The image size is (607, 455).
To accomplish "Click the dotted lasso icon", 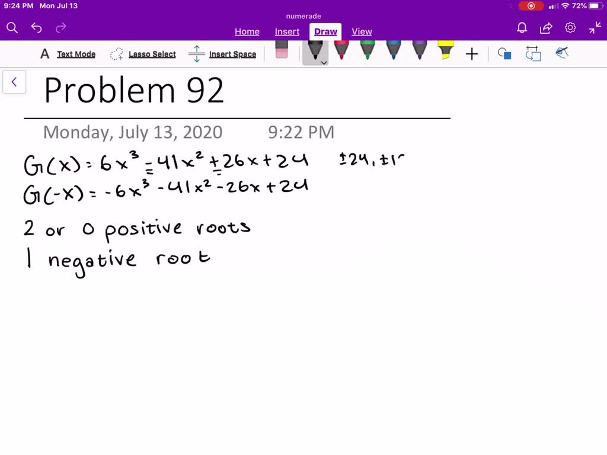I will (117, 54).
